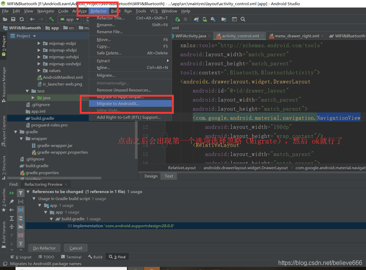Open the SDK Manager icon
The height and width of the screenshot is (270, 366).
213,19
